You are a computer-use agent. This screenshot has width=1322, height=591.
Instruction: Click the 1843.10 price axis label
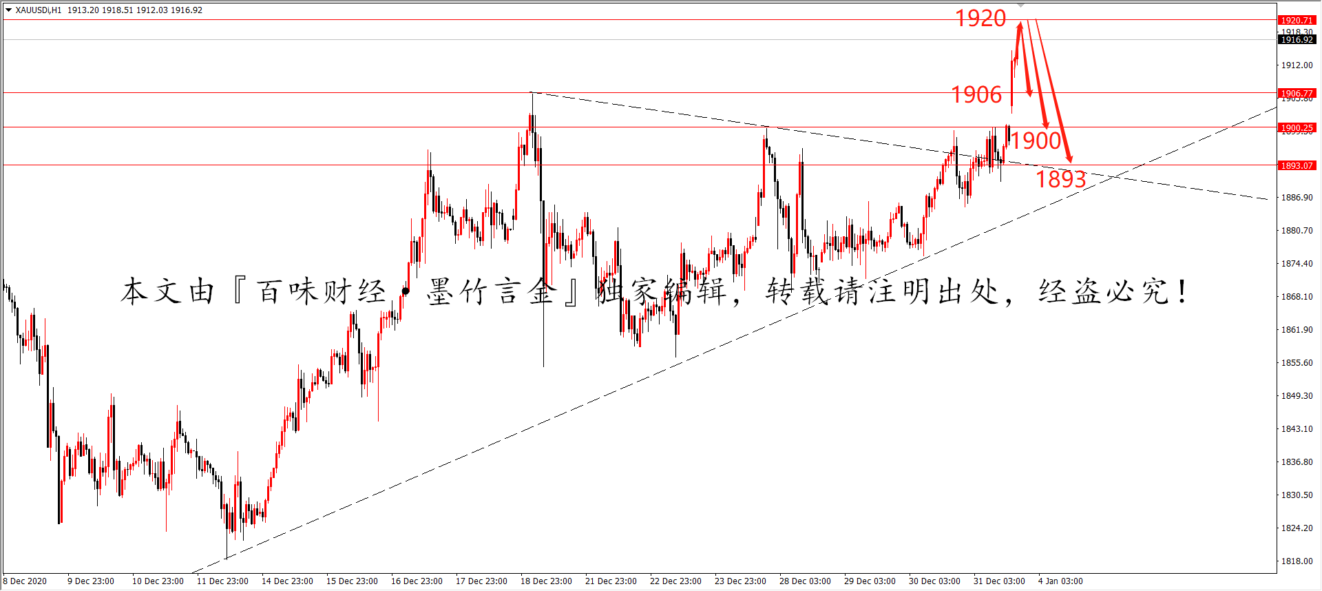tap(1297, 429)
